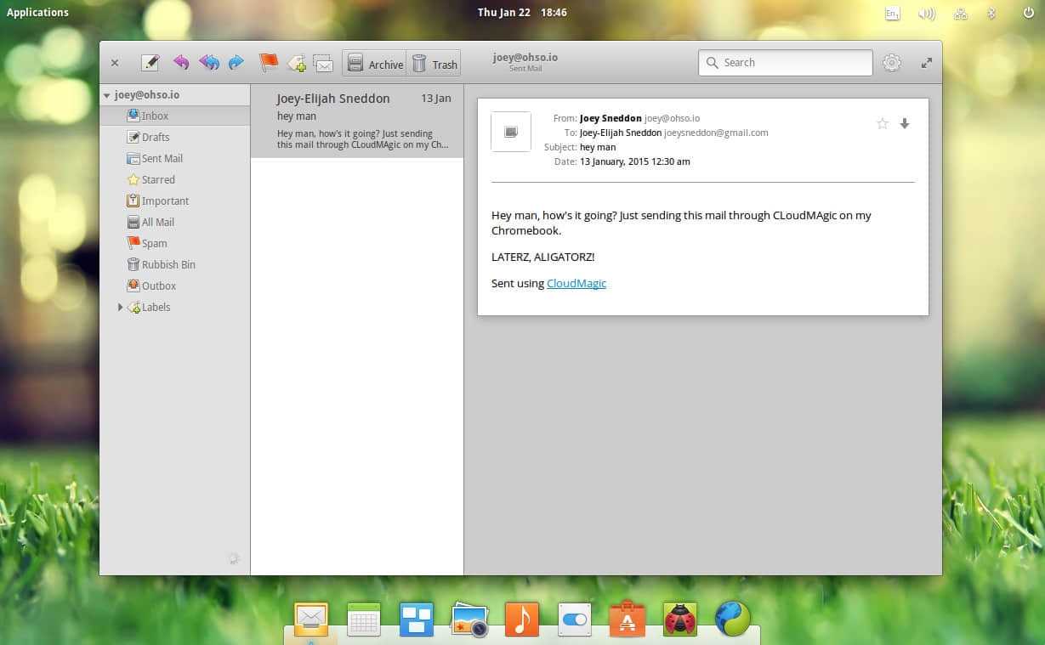Screen dimensions: 1045x645
Task: Launch AppCenter from the dock
Action: pyautogui.click(x=627, y=619)
